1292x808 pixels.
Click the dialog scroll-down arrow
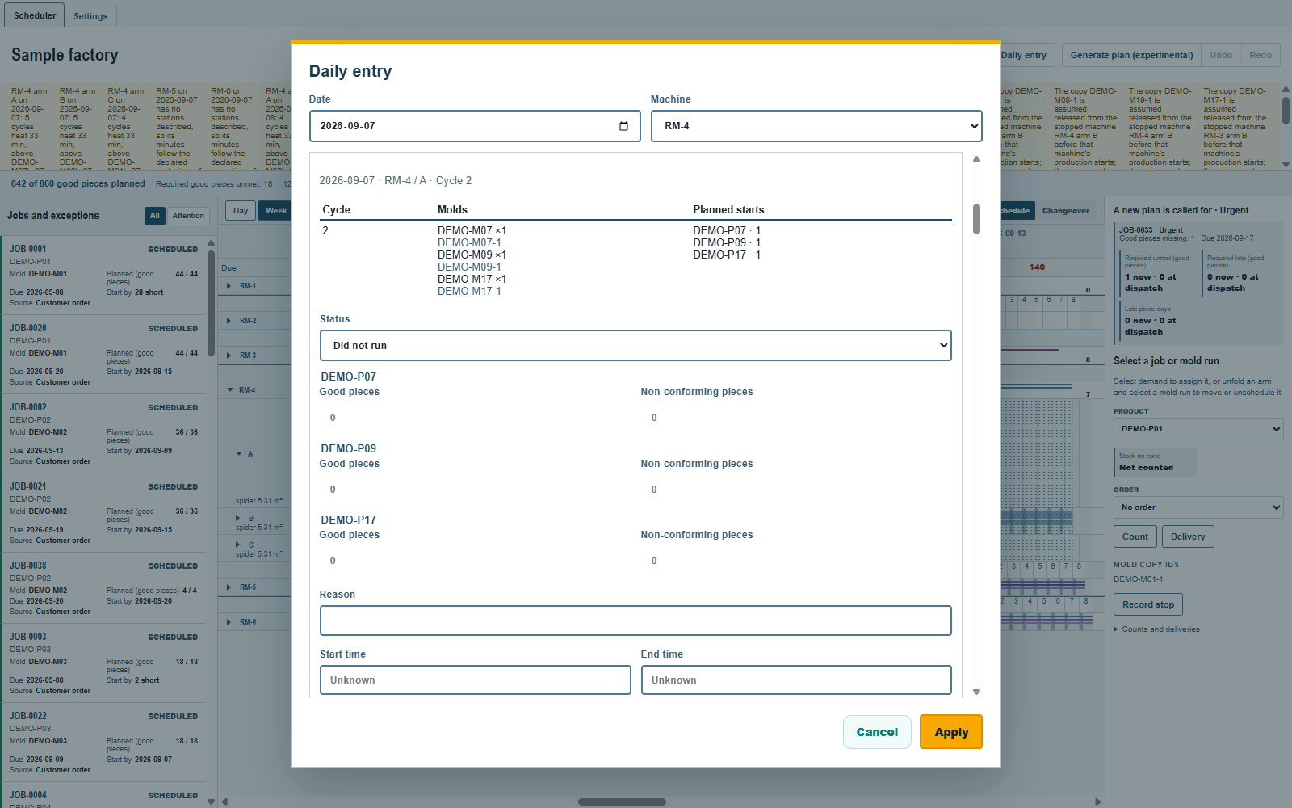(976, 692)
